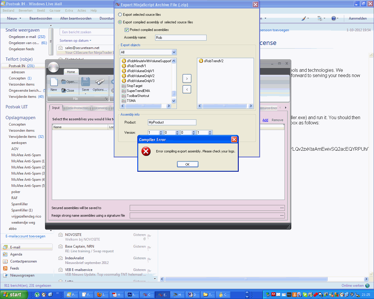Increase first Version number spinner
Image resolution: width=374 pixels, height=299 pixels.
click(x=161, y=131)
